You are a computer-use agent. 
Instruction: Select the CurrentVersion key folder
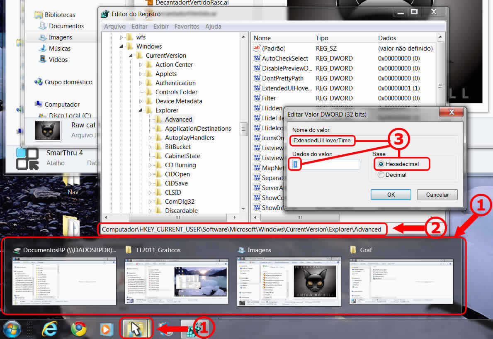pos(166,56)
